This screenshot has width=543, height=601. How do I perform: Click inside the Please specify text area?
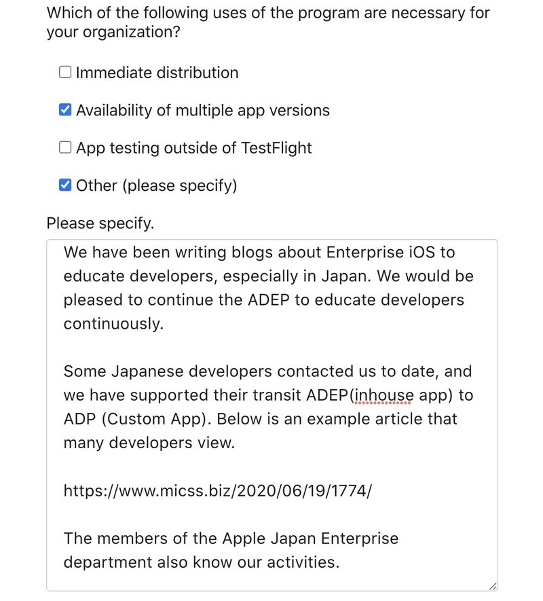(272, 415)
